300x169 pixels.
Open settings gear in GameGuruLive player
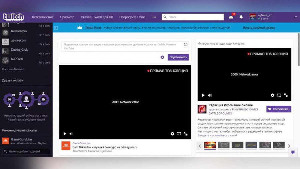(172, 134)
